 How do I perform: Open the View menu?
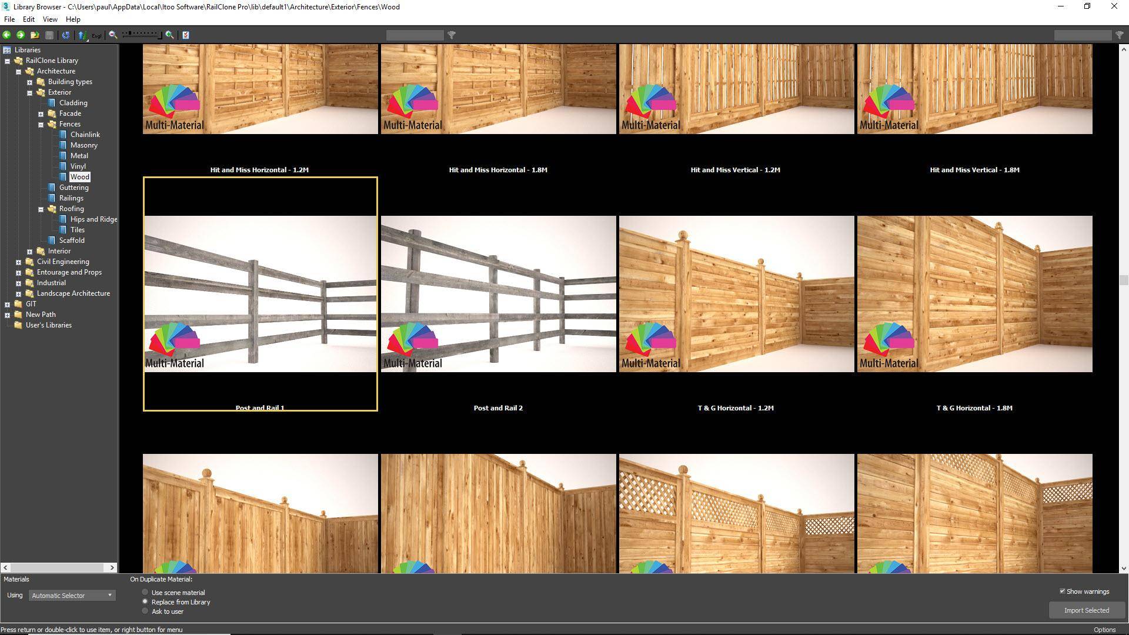[50, 19]
